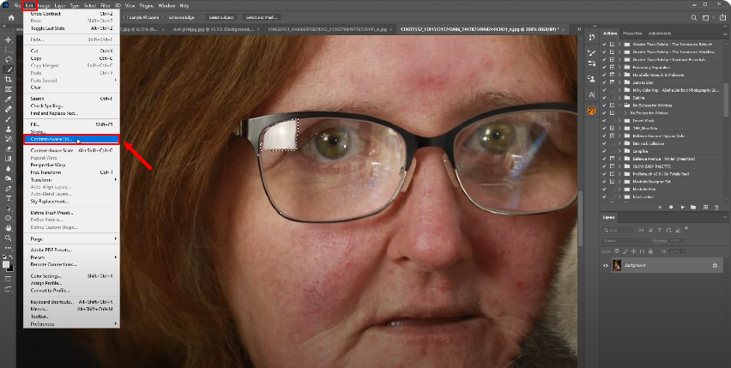The image size is (731, 368).
Task: Select the Gradient tool
Action: tap(9, 159)
